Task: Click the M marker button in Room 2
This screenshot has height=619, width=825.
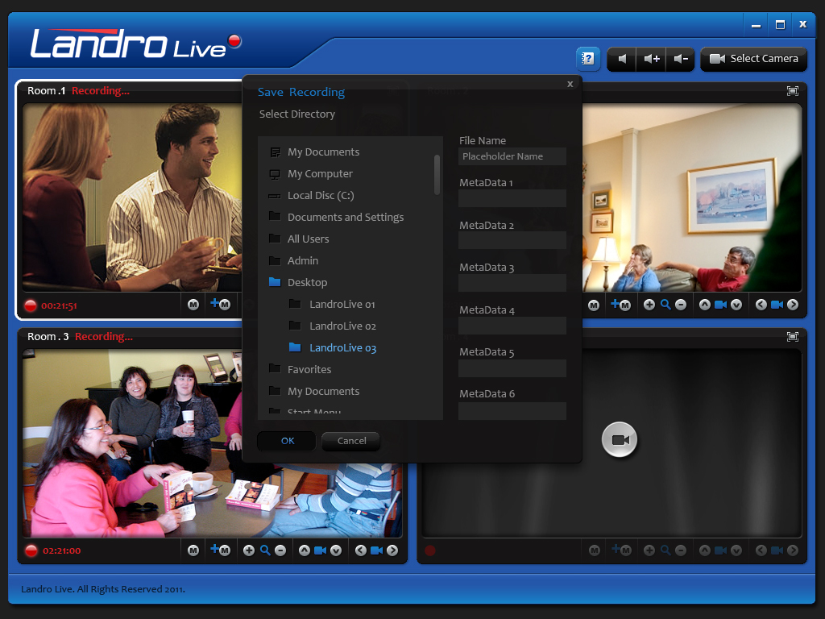Action: [x=594, y=305]
